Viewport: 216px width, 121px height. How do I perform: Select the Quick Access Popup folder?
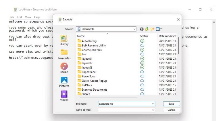click(92, 81)
